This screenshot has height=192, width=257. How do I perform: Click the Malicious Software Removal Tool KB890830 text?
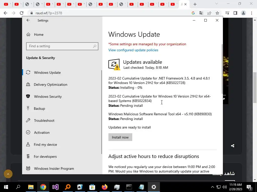pyautogui.click(x=160, y=114)
